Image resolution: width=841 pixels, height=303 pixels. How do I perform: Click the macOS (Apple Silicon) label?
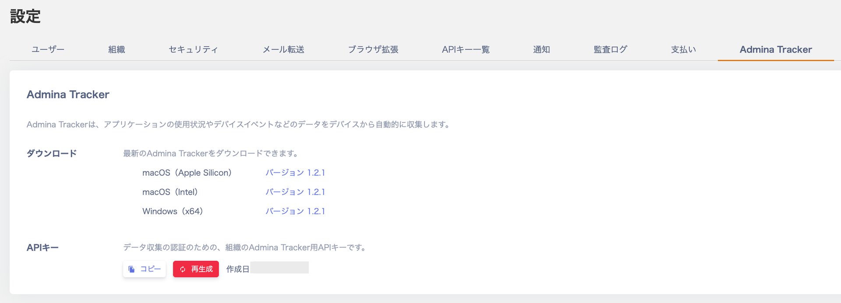point(187,173)
